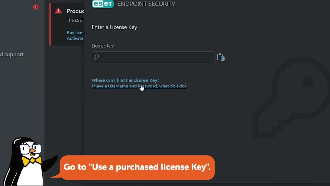Click the red notification badge showing 1
Screen dimensions: 330x186
(36, 7)
